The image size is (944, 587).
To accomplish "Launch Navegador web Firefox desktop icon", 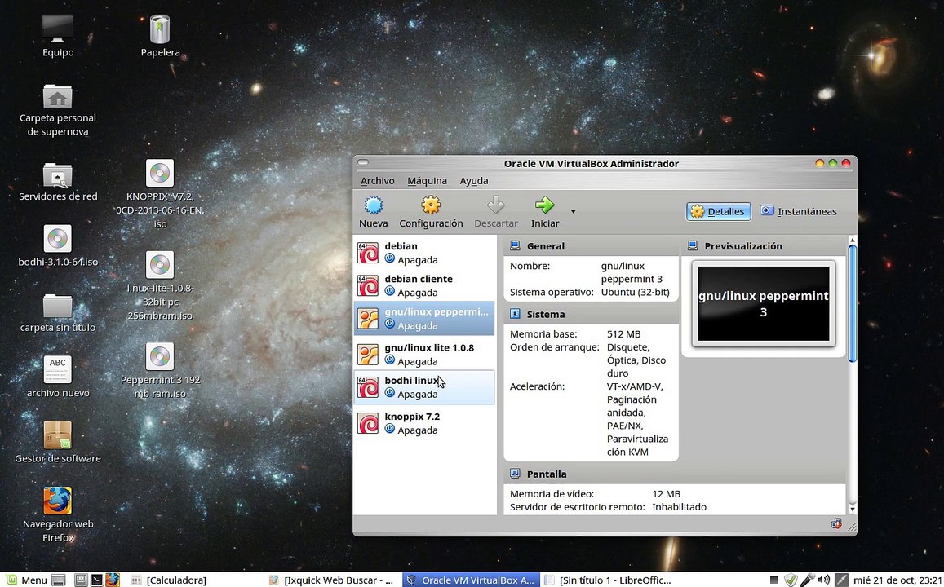I will click(x=58, y=514).
